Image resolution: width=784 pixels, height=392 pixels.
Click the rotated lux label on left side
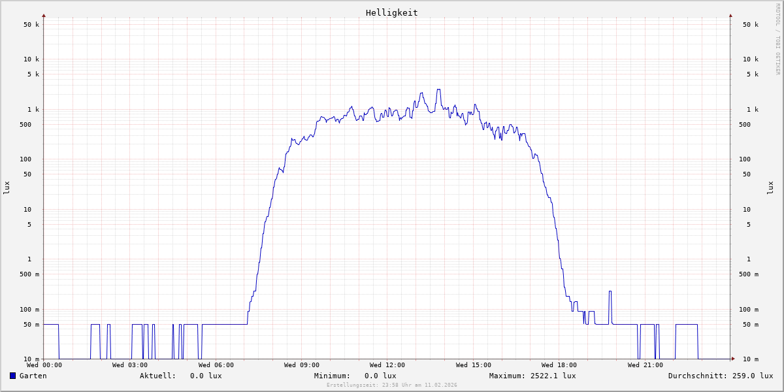pyautogui.click(x=7, y=188)
